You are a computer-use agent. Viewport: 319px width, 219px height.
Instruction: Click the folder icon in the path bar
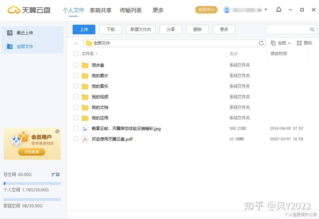point(89,43)
